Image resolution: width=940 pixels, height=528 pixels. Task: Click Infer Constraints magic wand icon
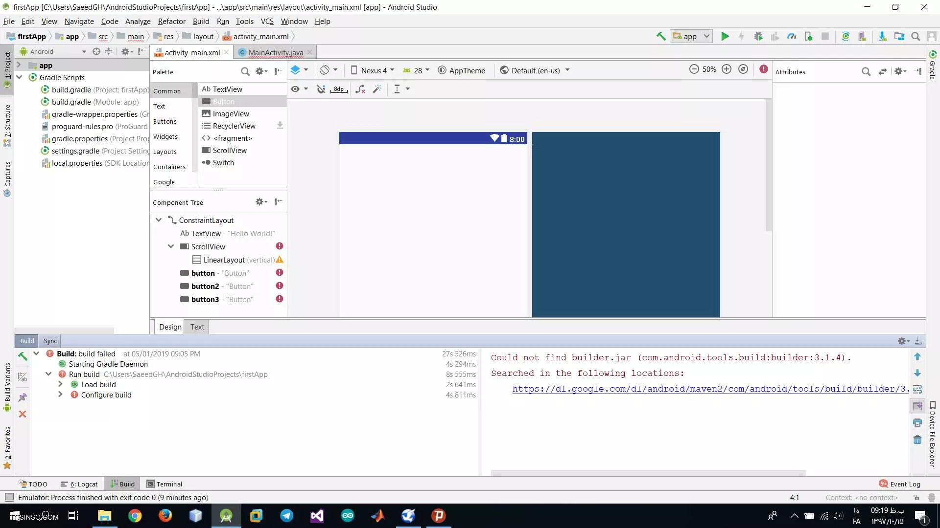coord(377,89)
